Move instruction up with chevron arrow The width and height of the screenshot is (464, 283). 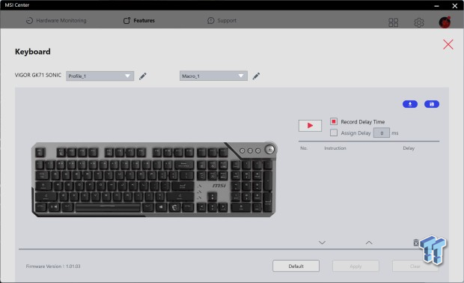369,243
